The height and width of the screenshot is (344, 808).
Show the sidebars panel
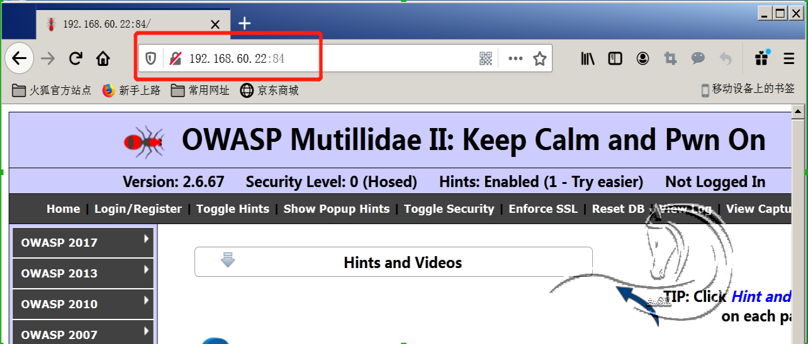point(615,58)
